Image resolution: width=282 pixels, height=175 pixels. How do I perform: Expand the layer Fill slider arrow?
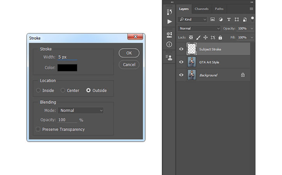[252, 37]
